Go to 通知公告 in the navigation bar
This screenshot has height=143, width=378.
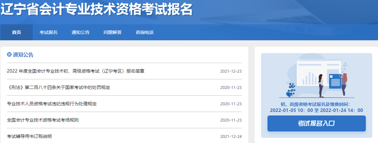click(80, 32)
